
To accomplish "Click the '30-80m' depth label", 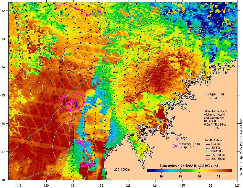I will [216, 148].
